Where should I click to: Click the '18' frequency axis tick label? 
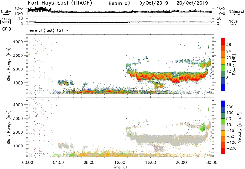[x=21, y=18]
